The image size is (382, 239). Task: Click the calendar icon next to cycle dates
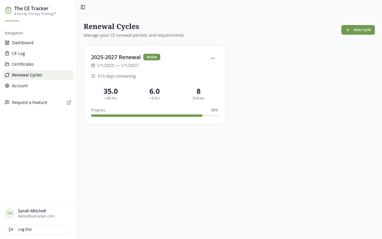(93, 65)
